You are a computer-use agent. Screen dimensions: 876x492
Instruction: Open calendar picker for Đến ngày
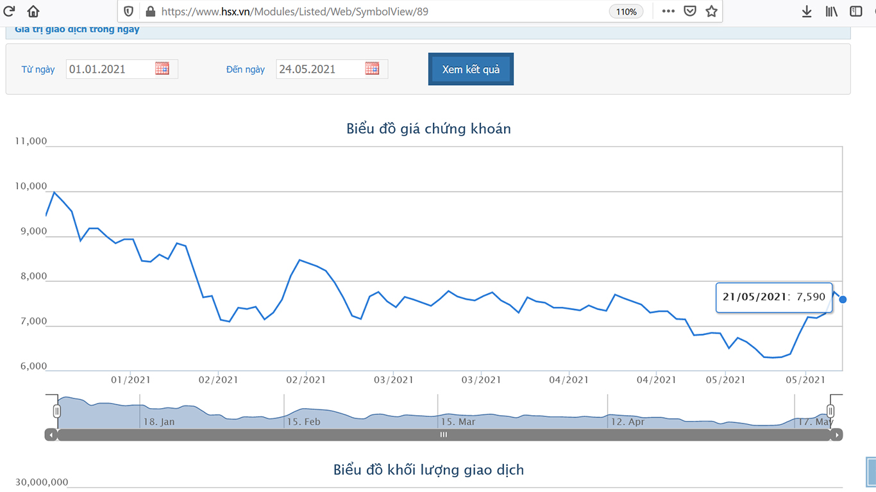[372, 69]
